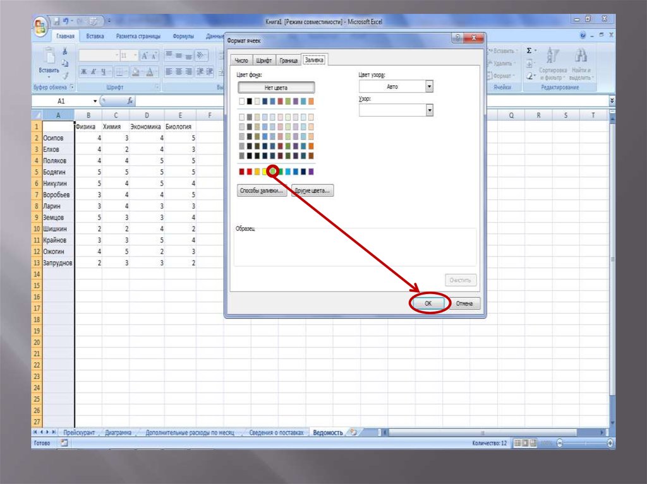Pick the purple standard color swatch
This screenshot has height=484, width=647.
pos(311,172)
